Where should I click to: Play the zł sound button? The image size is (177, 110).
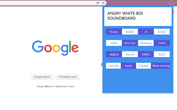tap(146, 32)
